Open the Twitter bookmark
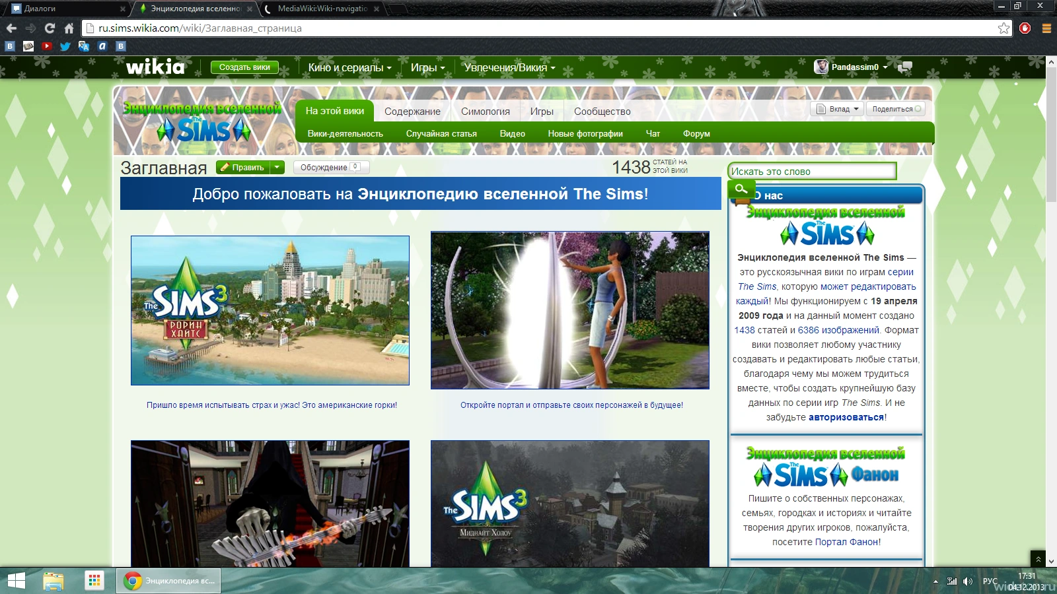Image resolution: width=1057 pixels, height=594 pixels. [x=65, y=46]
